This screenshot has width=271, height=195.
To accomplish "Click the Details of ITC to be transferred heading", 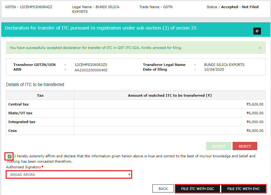I will (x=35, y=84).
